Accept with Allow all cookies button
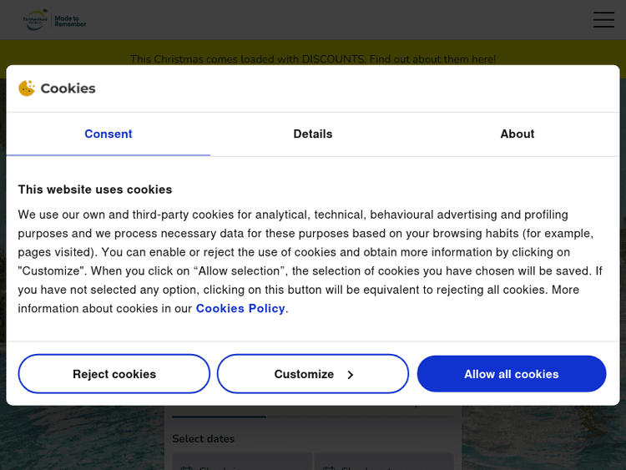This screenshot has height=470, width=626. (511, 374)
